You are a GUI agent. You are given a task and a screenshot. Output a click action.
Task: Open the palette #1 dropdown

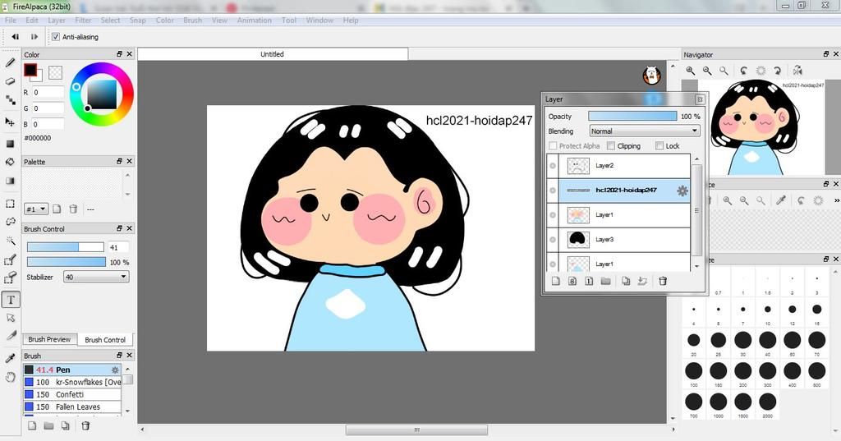click(x=36, y=209)
